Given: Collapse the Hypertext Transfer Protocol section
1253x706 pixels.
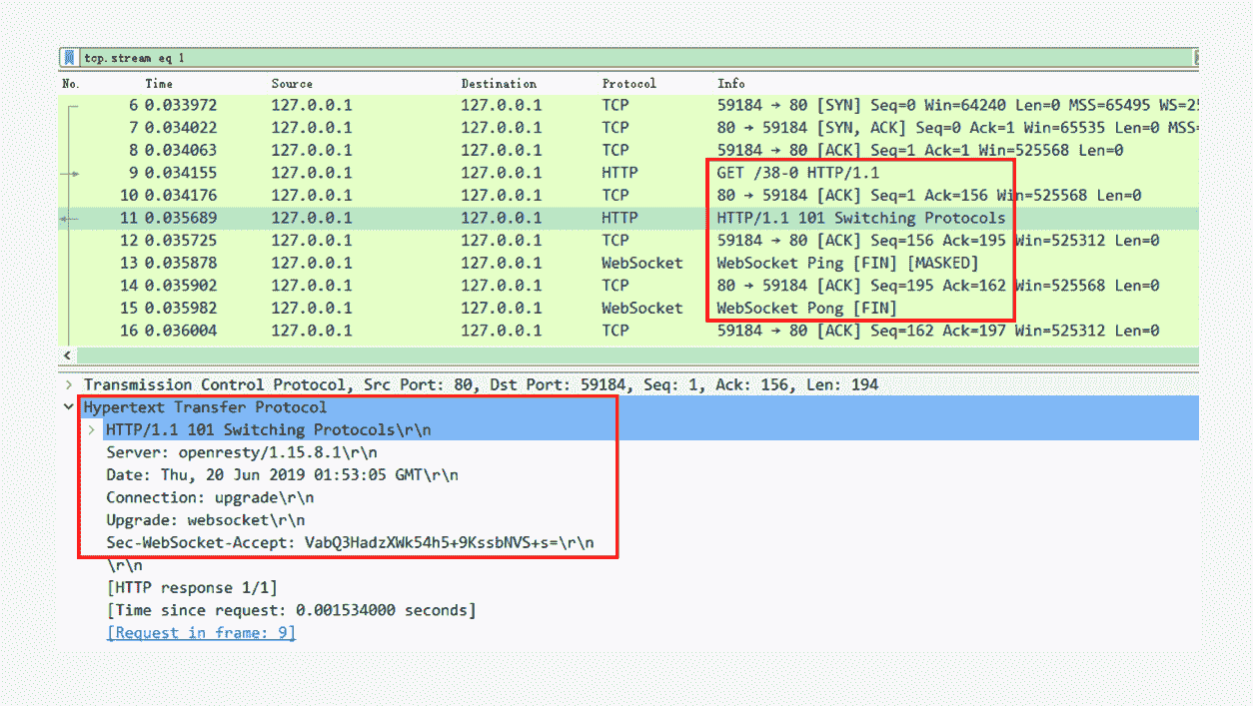Looking at the screenshot, I should click(68, 407).
